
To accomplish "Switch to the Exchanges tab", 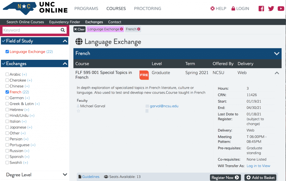I will pos(94,22).
